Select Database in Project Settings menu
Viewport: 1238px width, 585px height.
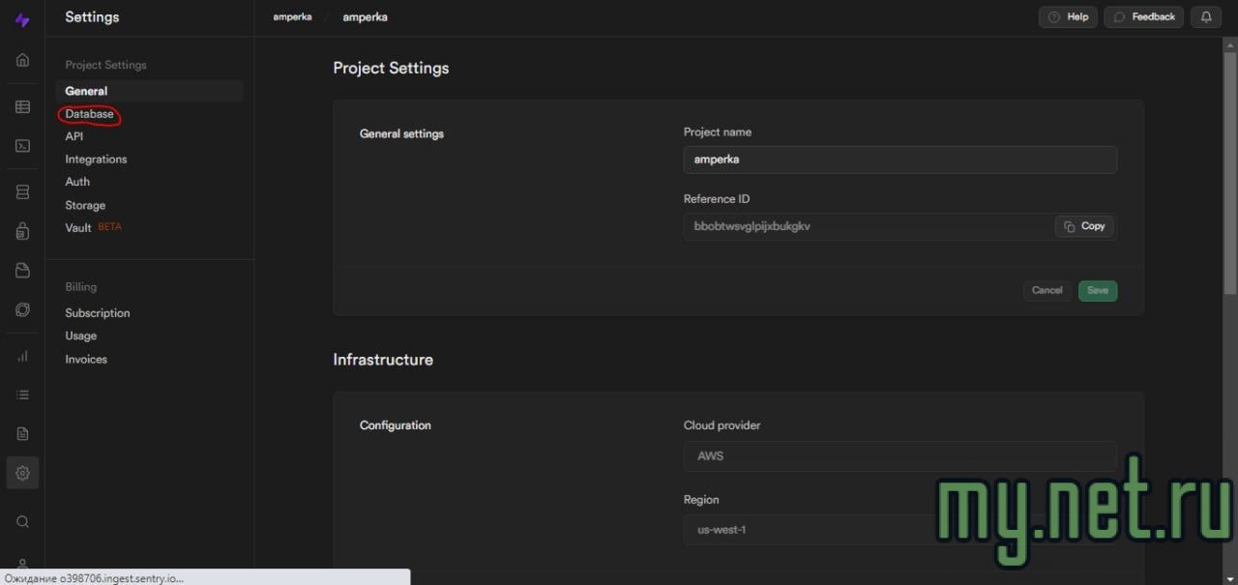coord(89,114)
